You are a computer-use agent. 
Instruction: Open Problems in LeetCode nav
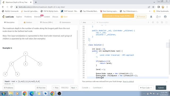(x=28, y=17)
